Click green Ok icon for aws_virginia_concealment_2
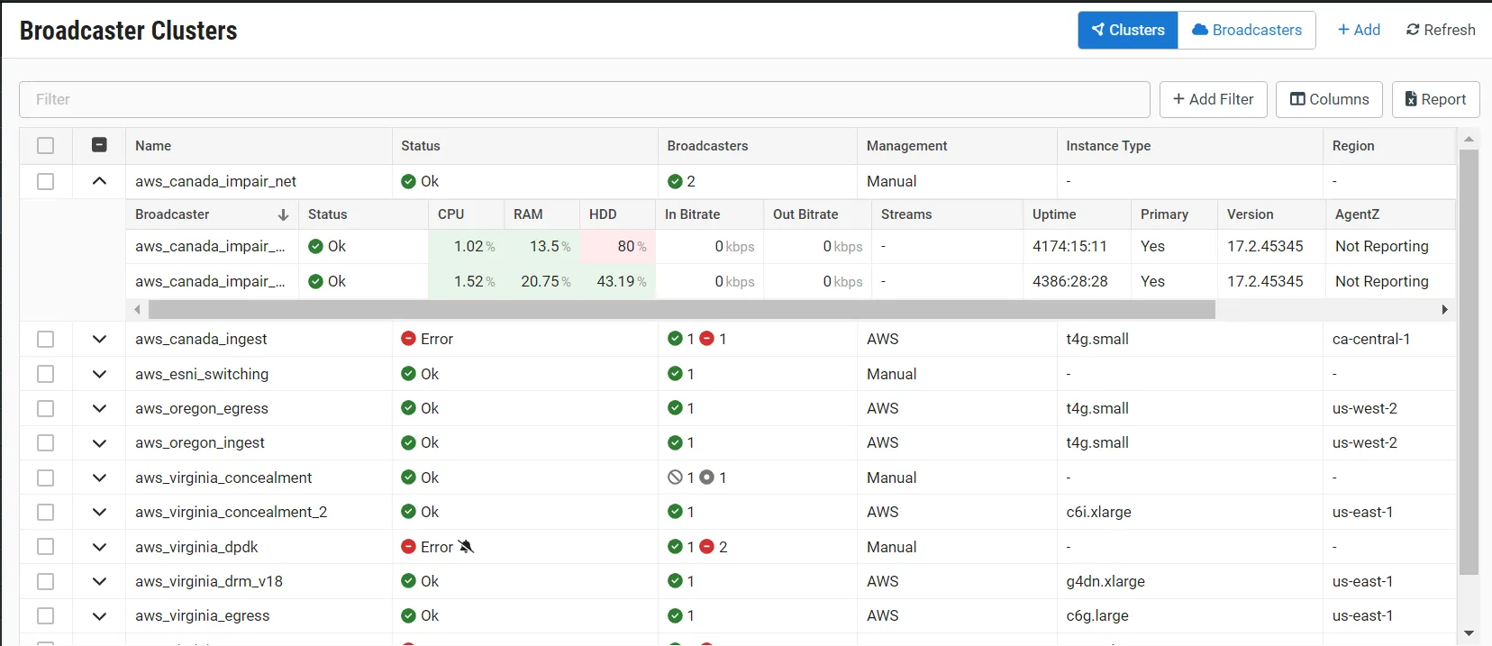1492x646 pixels. (x=409, y=512)
